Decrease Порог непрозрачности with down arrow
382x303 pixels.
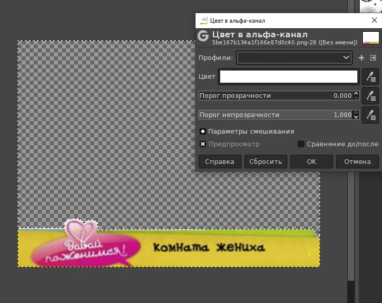pyautogui.click(x=356, y=117)
